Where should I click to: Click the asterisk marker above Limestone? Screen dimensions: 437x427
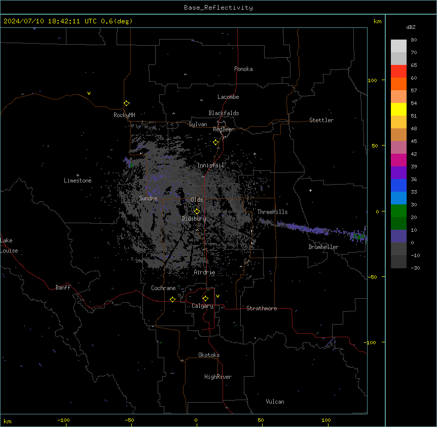click(78, 175)
